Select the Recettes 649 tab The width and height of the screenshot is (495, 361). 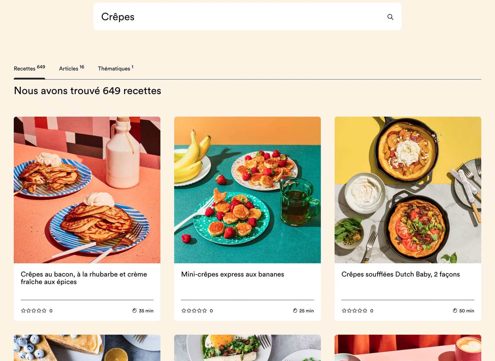coord(29,68)
